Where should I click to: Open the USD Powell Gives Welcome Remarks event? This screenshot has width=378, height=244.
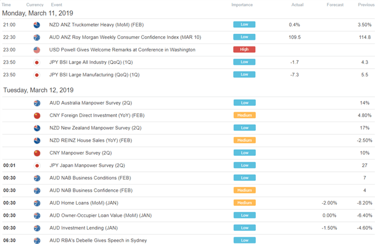[122, 50]
